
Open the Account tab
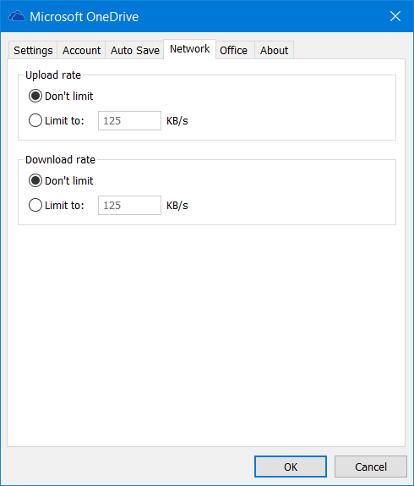click(x=81, y=50)
